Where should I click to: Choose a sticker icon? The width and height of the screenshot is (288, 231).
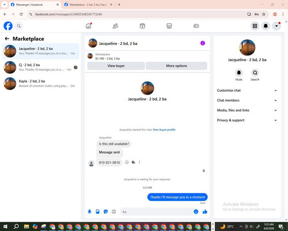pyautogui.click(x=105, y=212)
